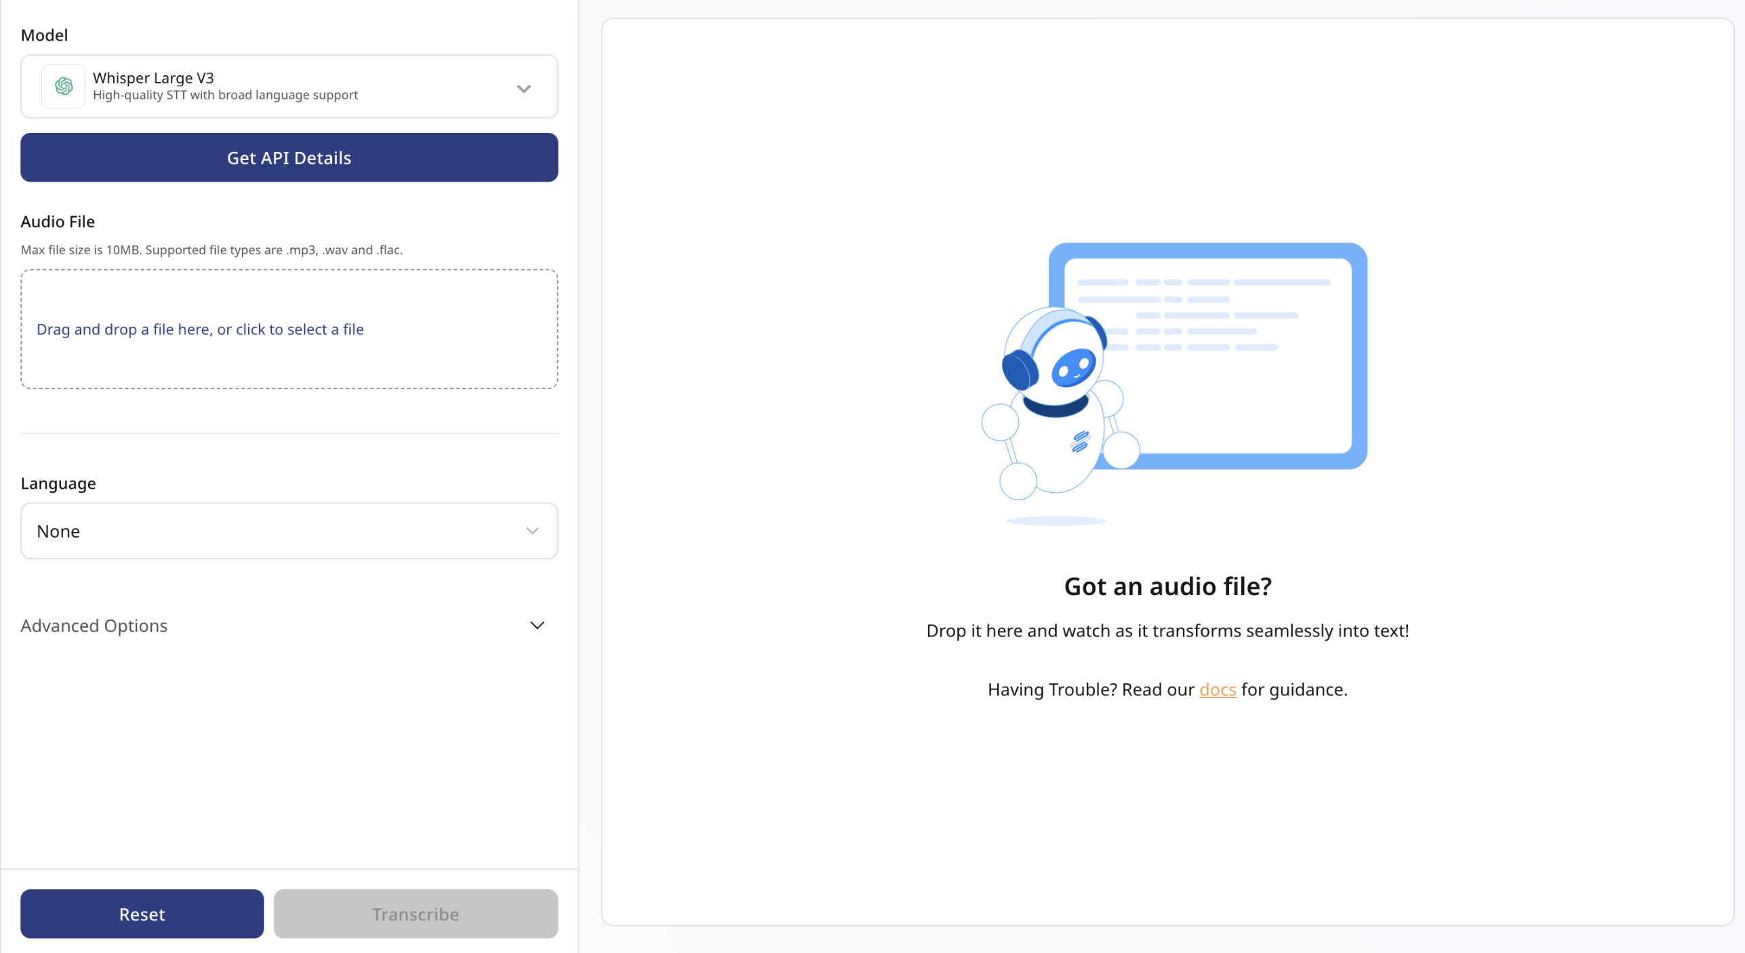Click the OpenAI logo icon beside Whisper Large V3
The height and width of the screenshot is (953, 1745).
64,86
